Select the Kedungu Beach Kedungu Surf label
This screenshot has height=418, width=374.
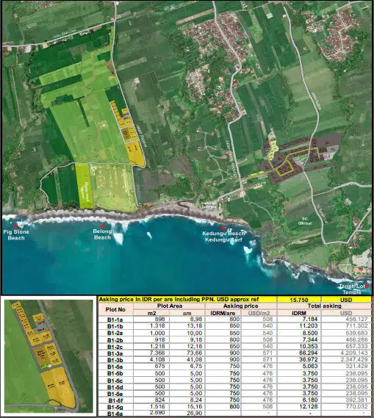pos(223,237)
